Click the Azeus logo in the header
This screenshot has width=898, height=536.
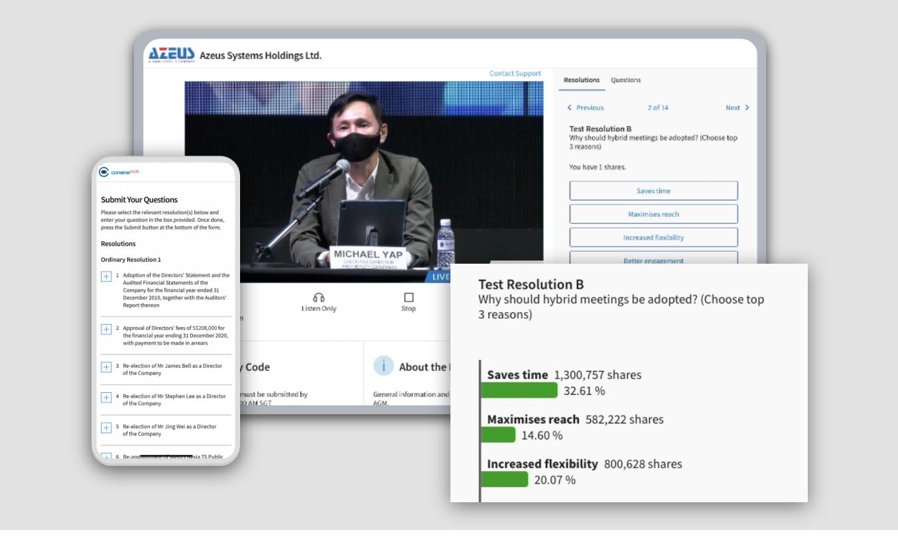[x=171, y=53]
